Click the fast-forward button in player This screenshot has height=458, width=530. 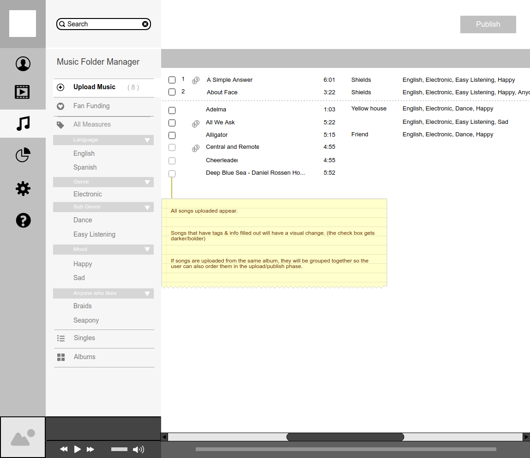click(90, 449)
